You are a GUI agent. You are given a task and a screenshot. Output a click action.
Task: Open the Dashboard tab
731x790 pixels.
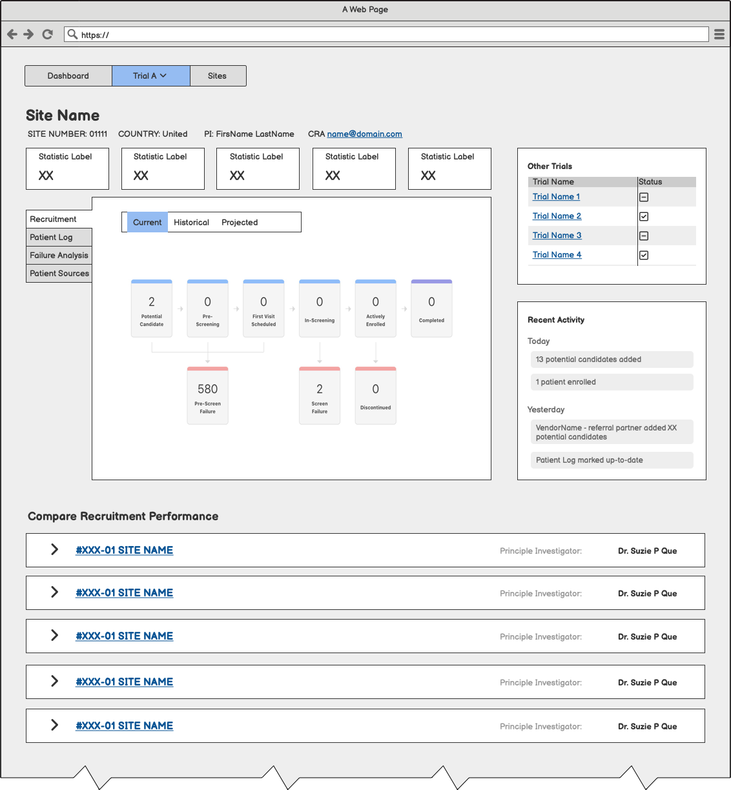click(68, 76)
